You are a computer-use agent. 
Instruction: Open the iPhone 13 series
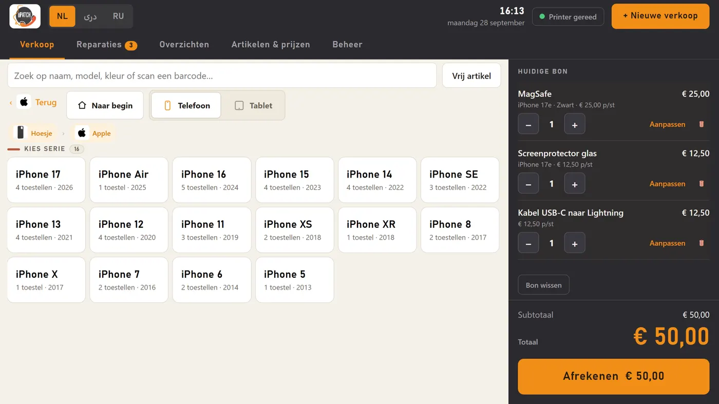(x=46, y=230)
